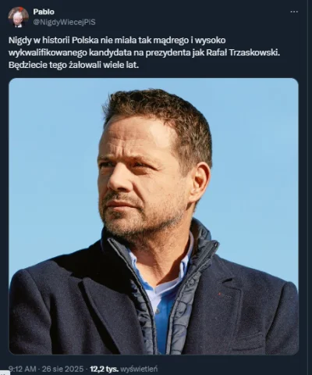312x375 pixels.
Task: Click the wyświetleń views label
Action: (139, 369)
